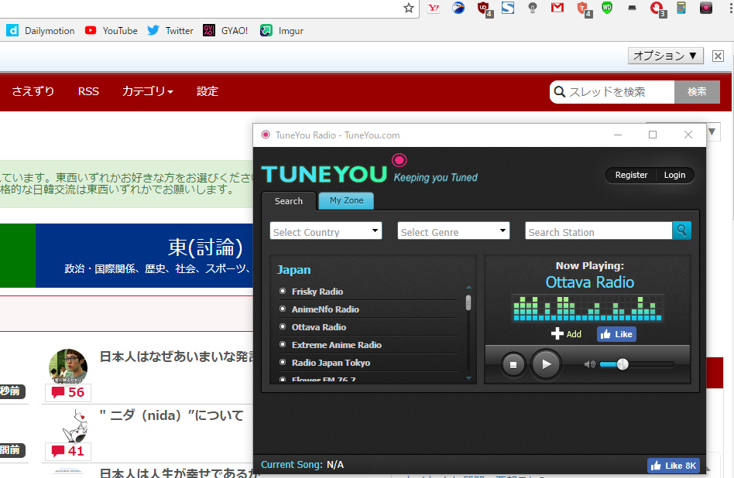Mute using the speaker volume icon
Image resolution: width=734 pixels, height=478 pixels.
tap(589, 364)
